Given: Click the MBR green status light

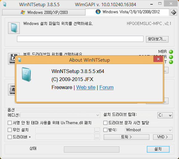Looking at the screenshot, I should (x=171, y=52).
